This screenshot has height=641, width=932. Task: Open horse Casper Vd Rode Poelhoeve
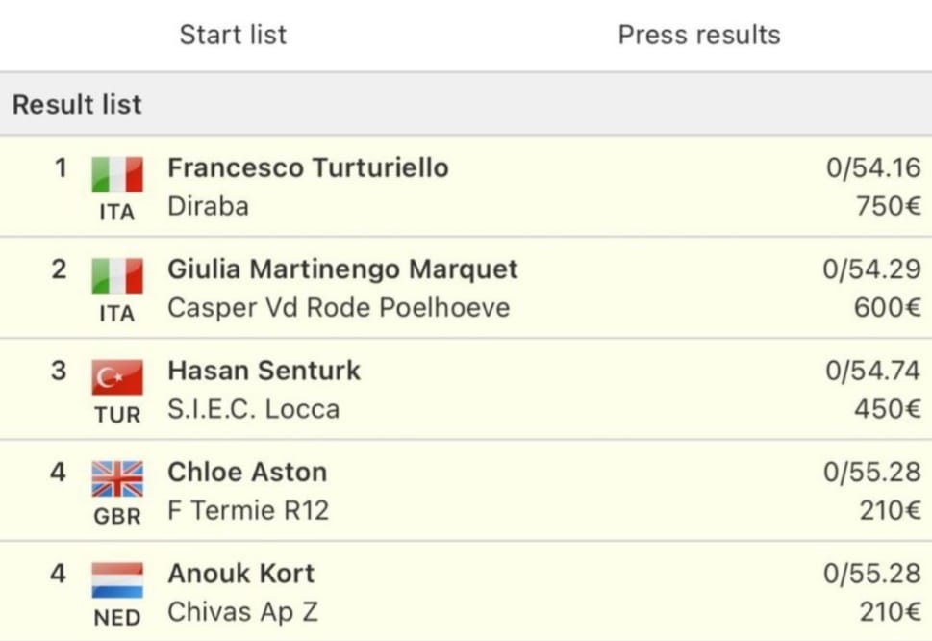339,308
